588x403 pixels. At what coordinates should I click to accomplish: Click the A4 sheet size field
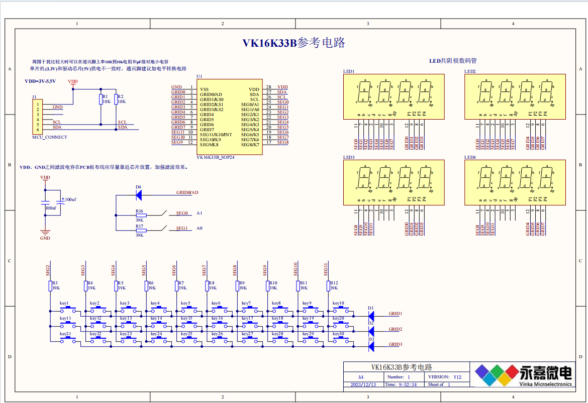(x=361, y=377)
